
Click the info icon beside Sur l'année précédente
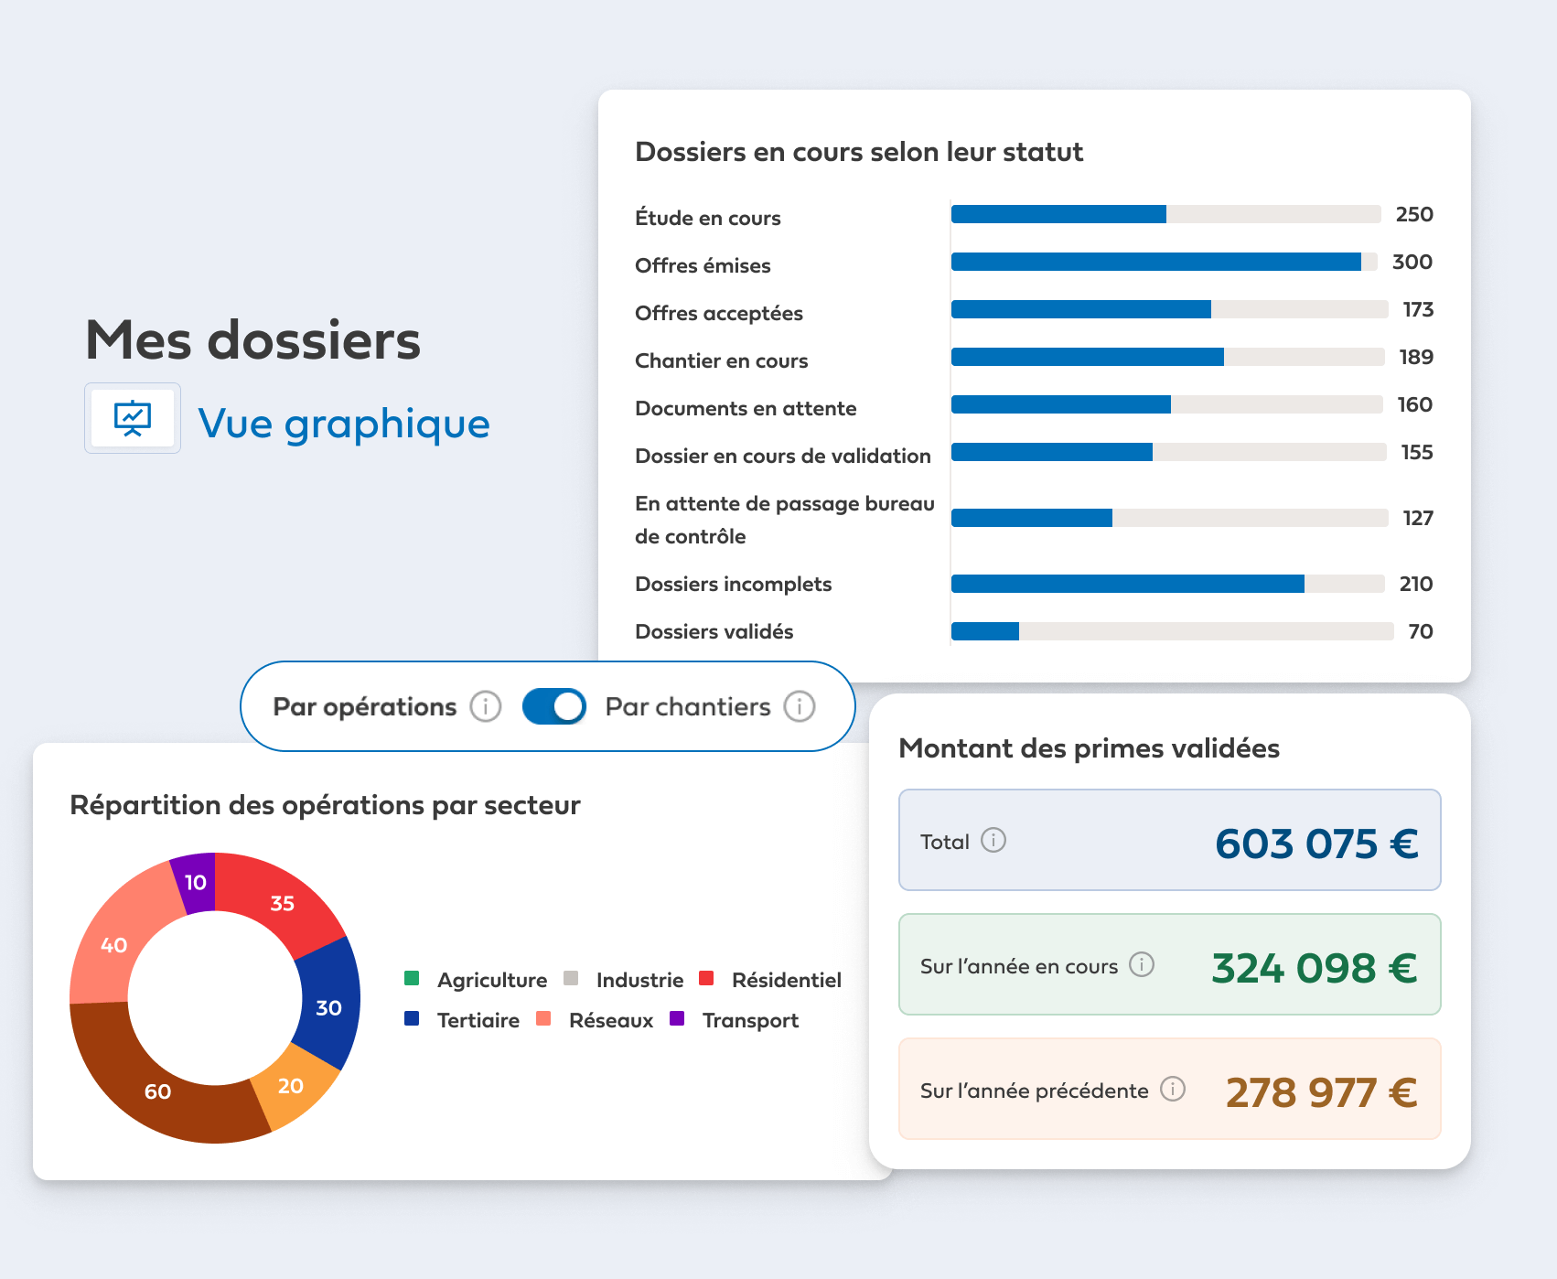(x=1174, y=1090)
